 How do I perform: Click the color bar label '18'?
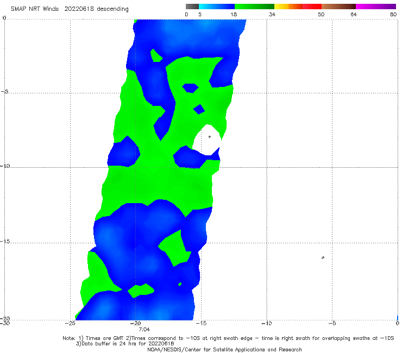(x=234, y=15)
